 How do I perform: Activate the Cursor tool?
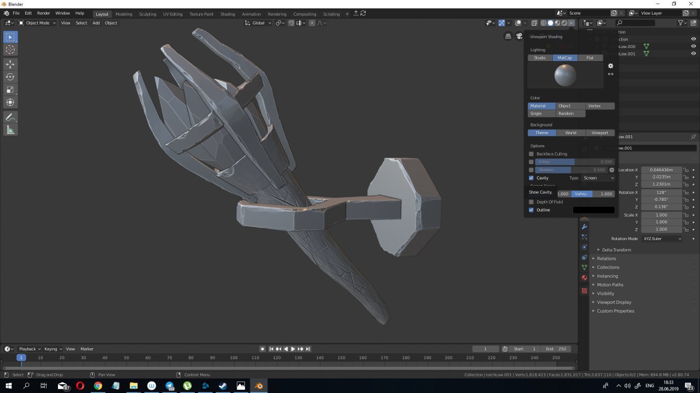click(x=10, y=50)
